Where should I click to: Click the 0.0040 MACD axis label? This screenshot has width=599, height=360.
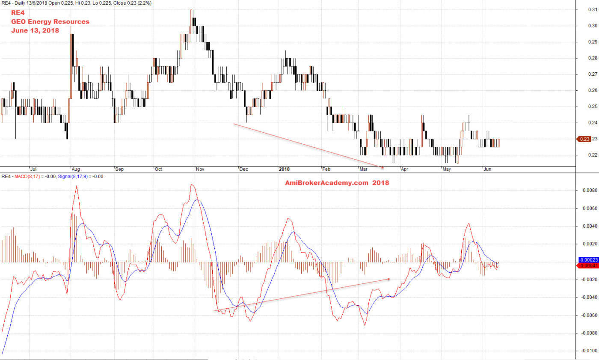tap(589, 226)
